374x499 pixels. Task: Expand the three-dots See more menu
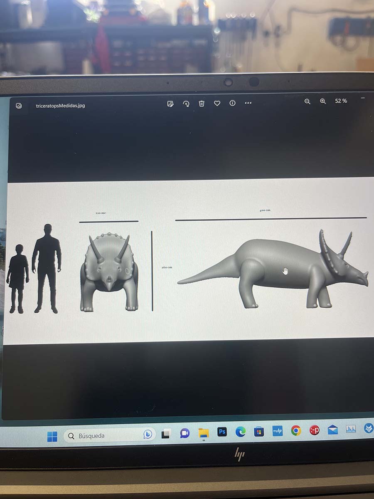248,103
